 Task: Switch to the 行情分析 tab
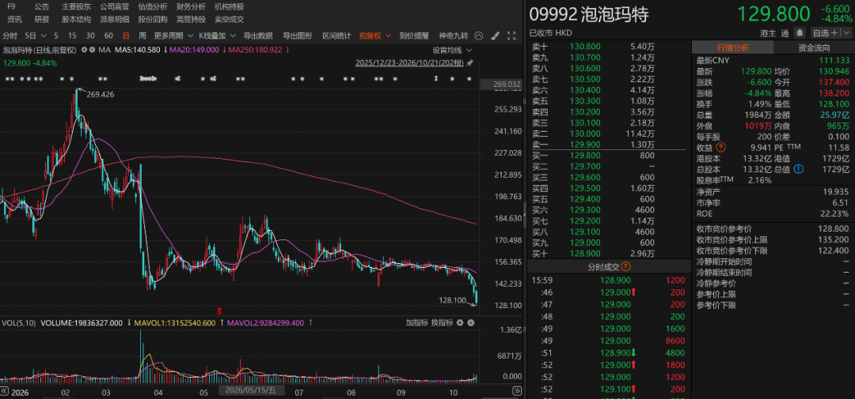coord(732,48)
